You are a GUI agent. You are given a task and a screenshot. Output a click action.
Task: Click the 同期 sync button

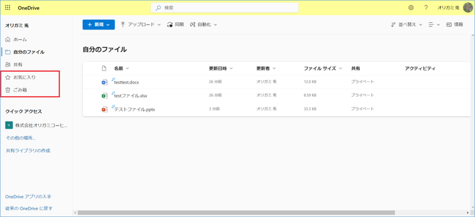tap(175, 25)
